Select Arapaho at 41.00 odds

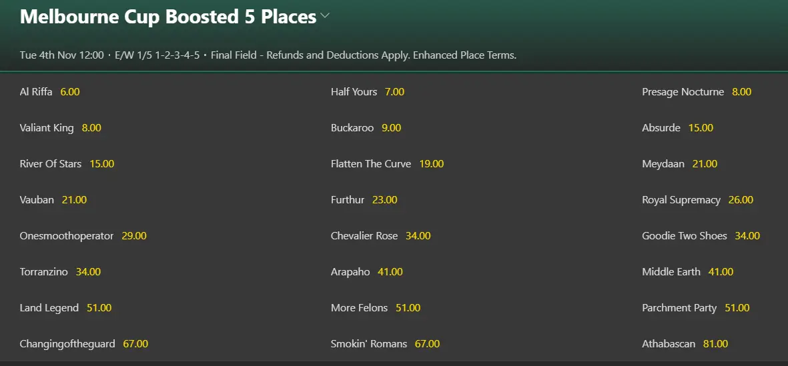(390, 272)
